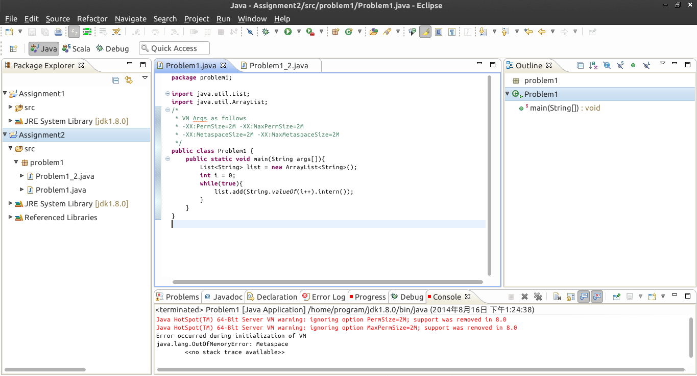
Task: Click Collapse All in Outline view
Action: pyautogui.click(x=580, y=65)
